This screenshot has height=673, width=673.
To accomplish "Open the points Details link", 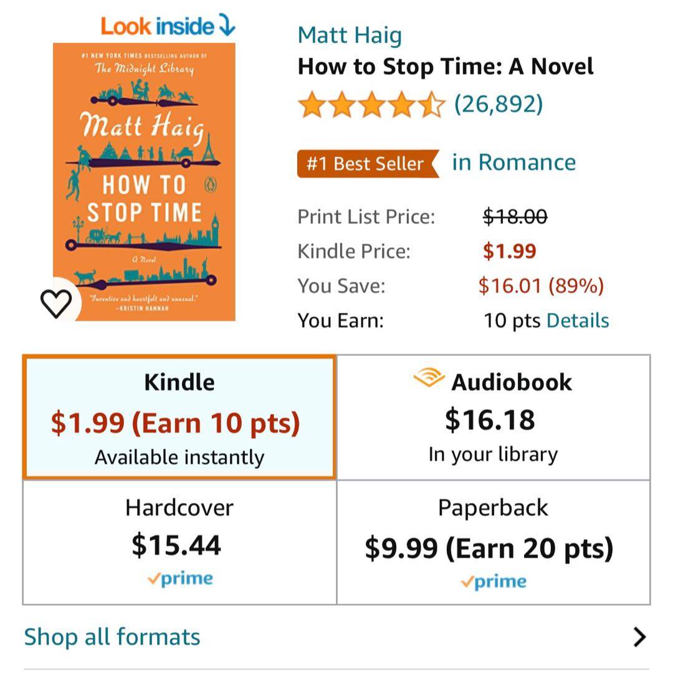I will pos(578,320).
